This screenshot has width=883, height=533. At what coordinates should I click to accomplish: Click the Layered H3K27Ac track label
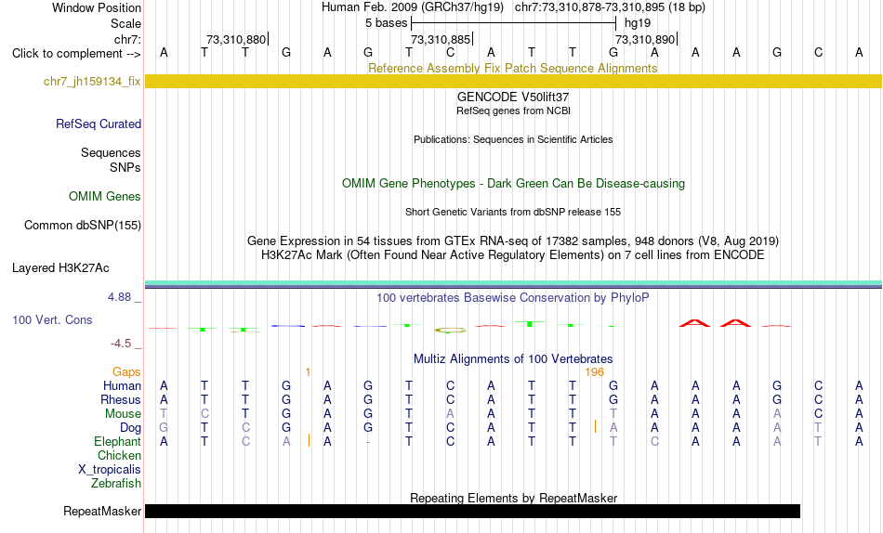pyautogui.click(x=60, y=268)
